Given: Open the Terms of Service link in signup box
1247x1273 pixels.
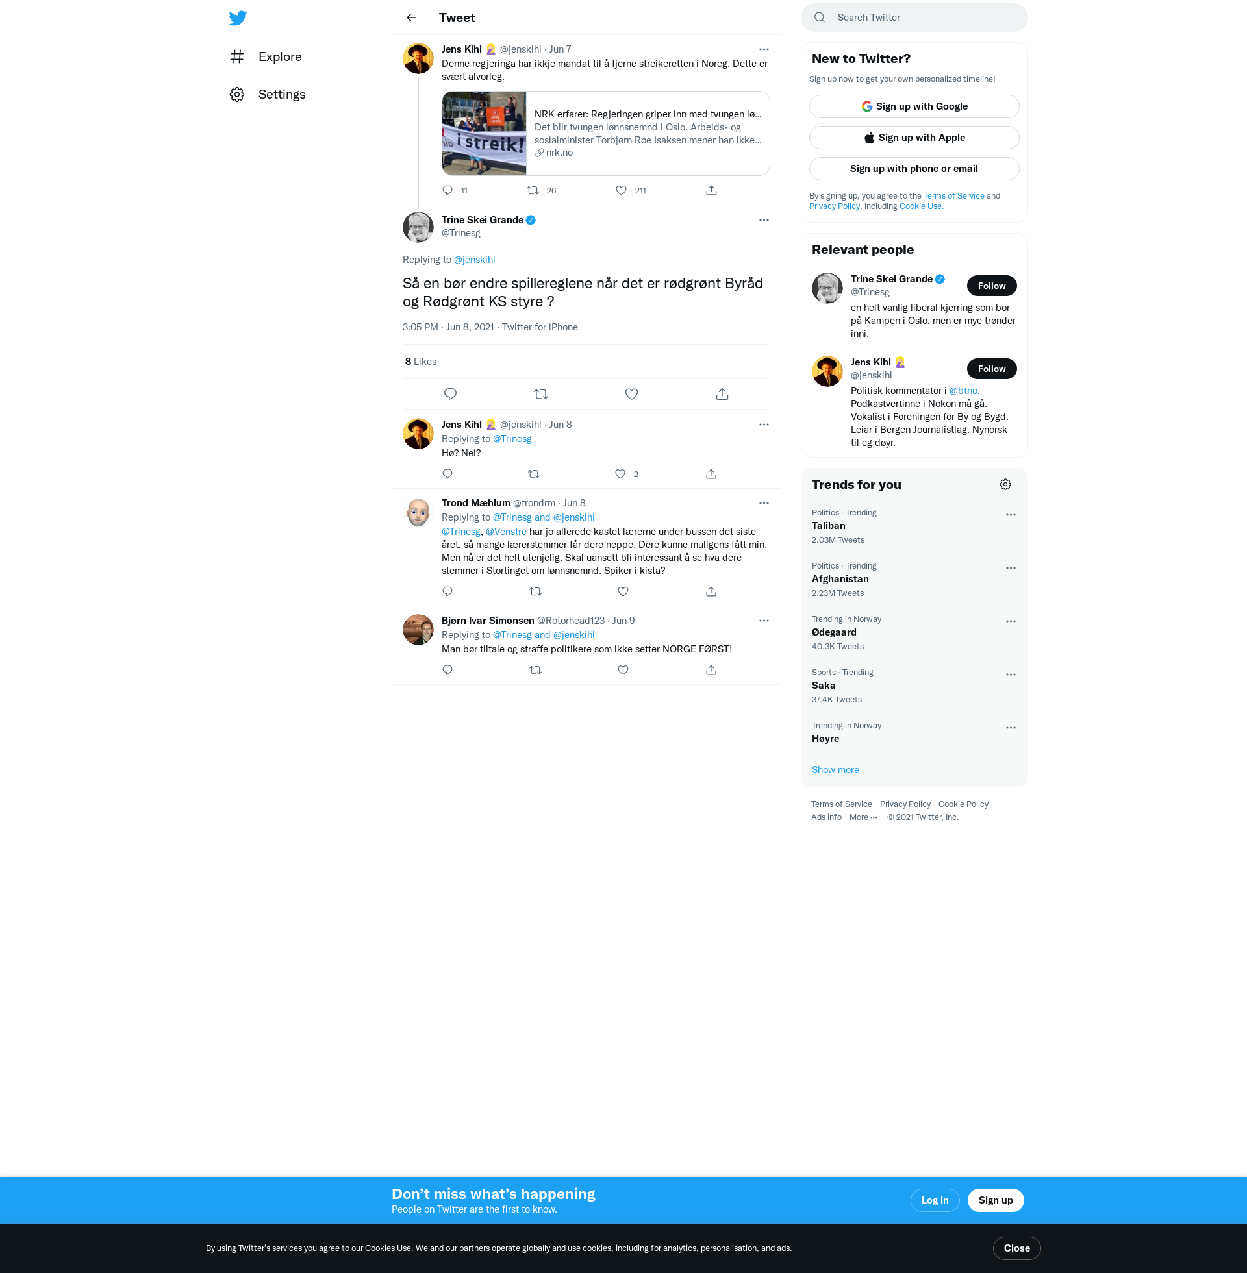Looking at the screenshot, I should [x=953, y=195].
